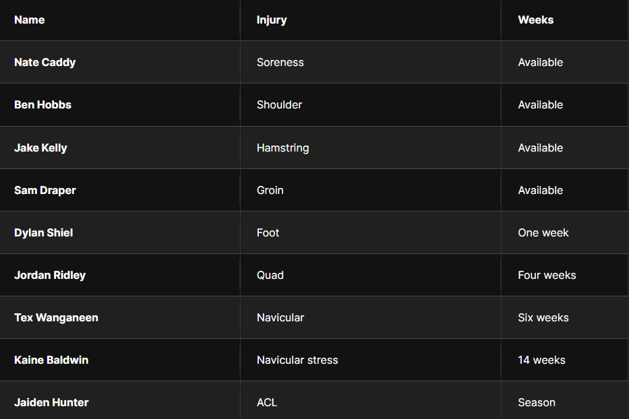This screenshot has width=629, height=419.
Task: Select Ben Hobbs in the table
Action: tap(43, 104)
